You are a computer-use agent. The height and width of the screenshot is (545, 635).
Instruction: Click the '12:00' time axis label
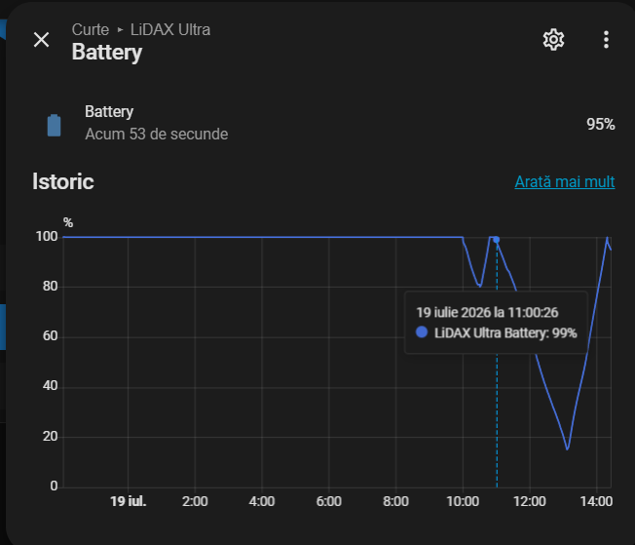[x=529, y=501]
